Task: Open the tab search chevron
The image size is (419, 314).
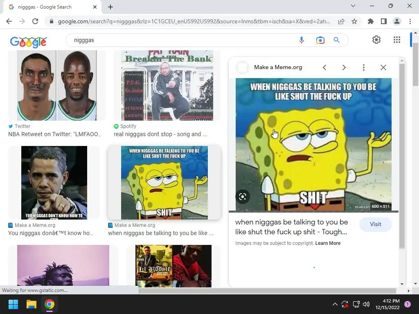Action: [353, 6]
